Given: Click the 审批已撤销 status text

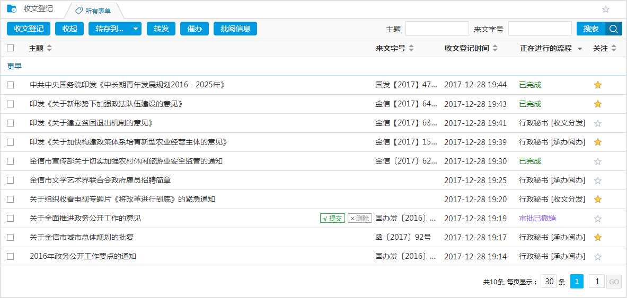Looking at the screenshot, I should [537, 218].
